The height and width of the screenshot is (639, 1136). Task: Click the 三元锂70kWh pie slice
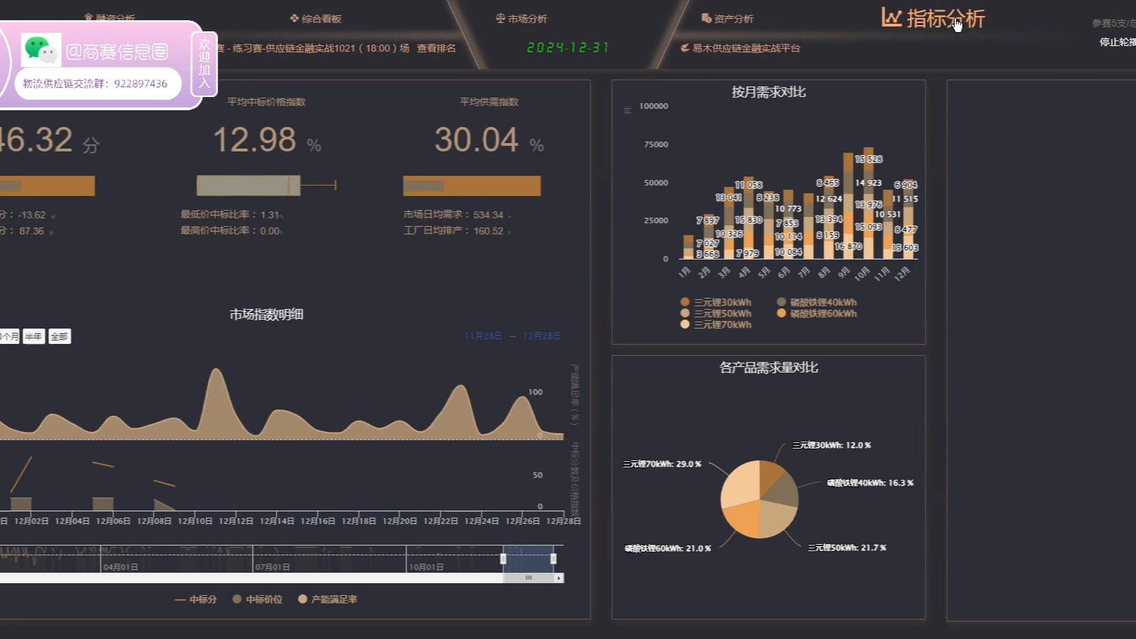(741, 483)
